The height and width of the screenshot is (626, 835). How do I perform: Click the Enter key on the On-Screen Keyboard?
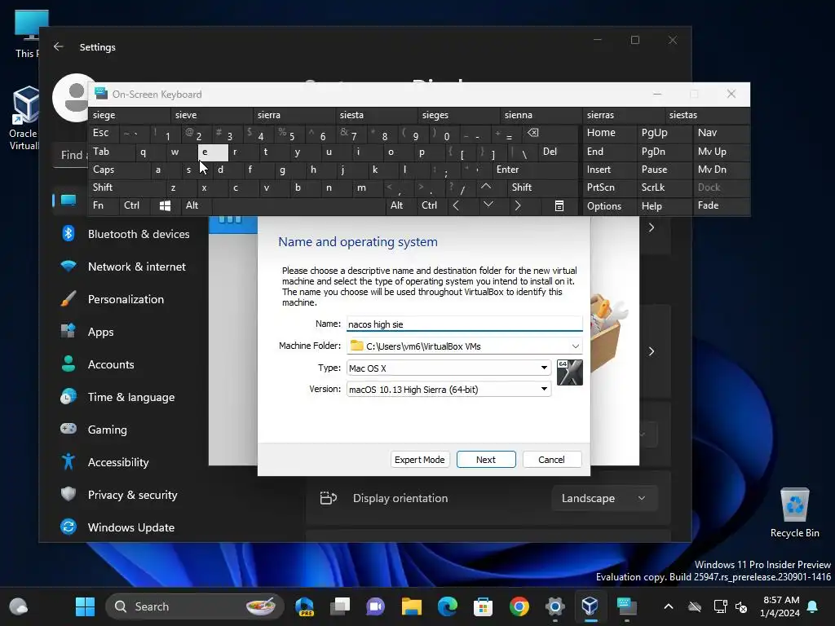pyautogui.click(x=535, y=170)
